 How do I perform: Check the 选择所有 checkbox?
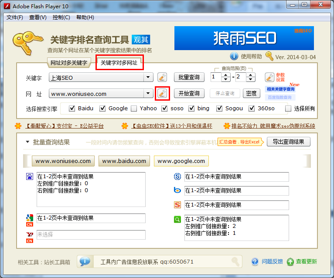click(x=288, y=108)
